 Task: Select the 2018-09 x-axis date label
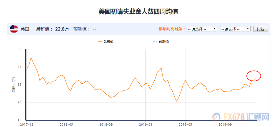106,124
